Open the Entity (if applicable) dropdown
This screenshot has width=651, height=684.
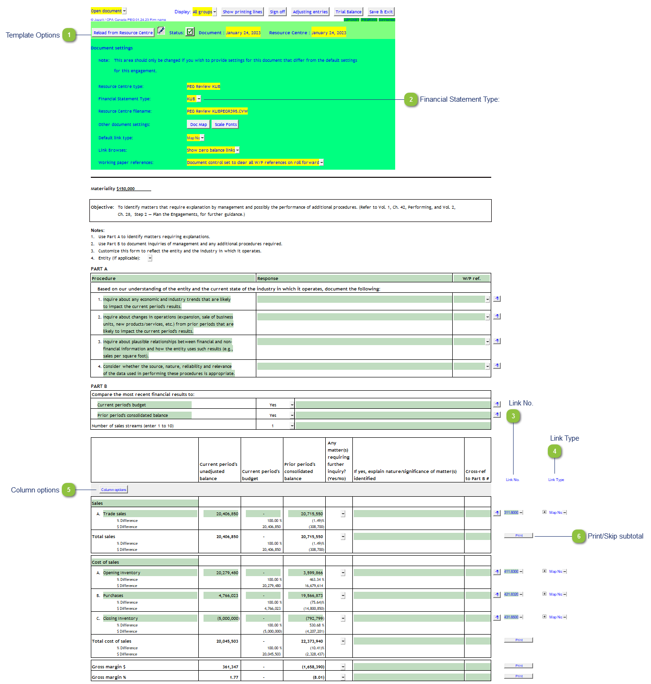click(150, 258)
